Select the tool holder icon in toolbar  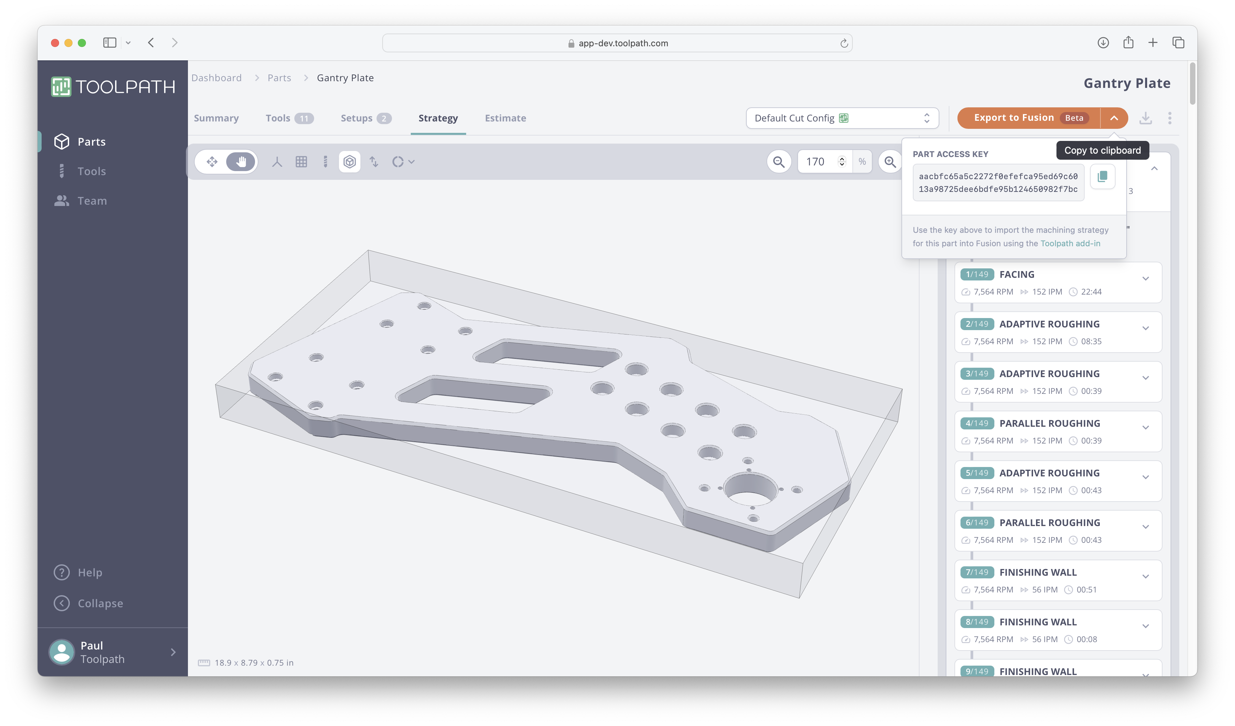[325, 161]
